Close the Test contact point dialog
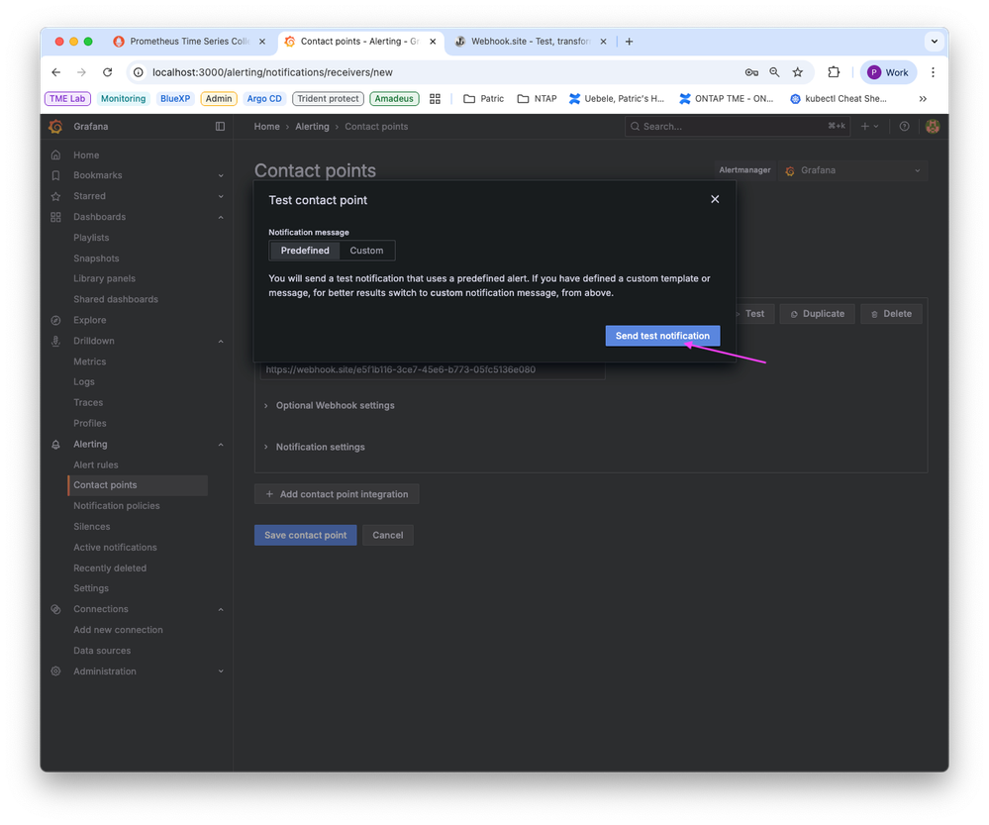The width and height of the screenshot is (989, 825). coord(715,199)
